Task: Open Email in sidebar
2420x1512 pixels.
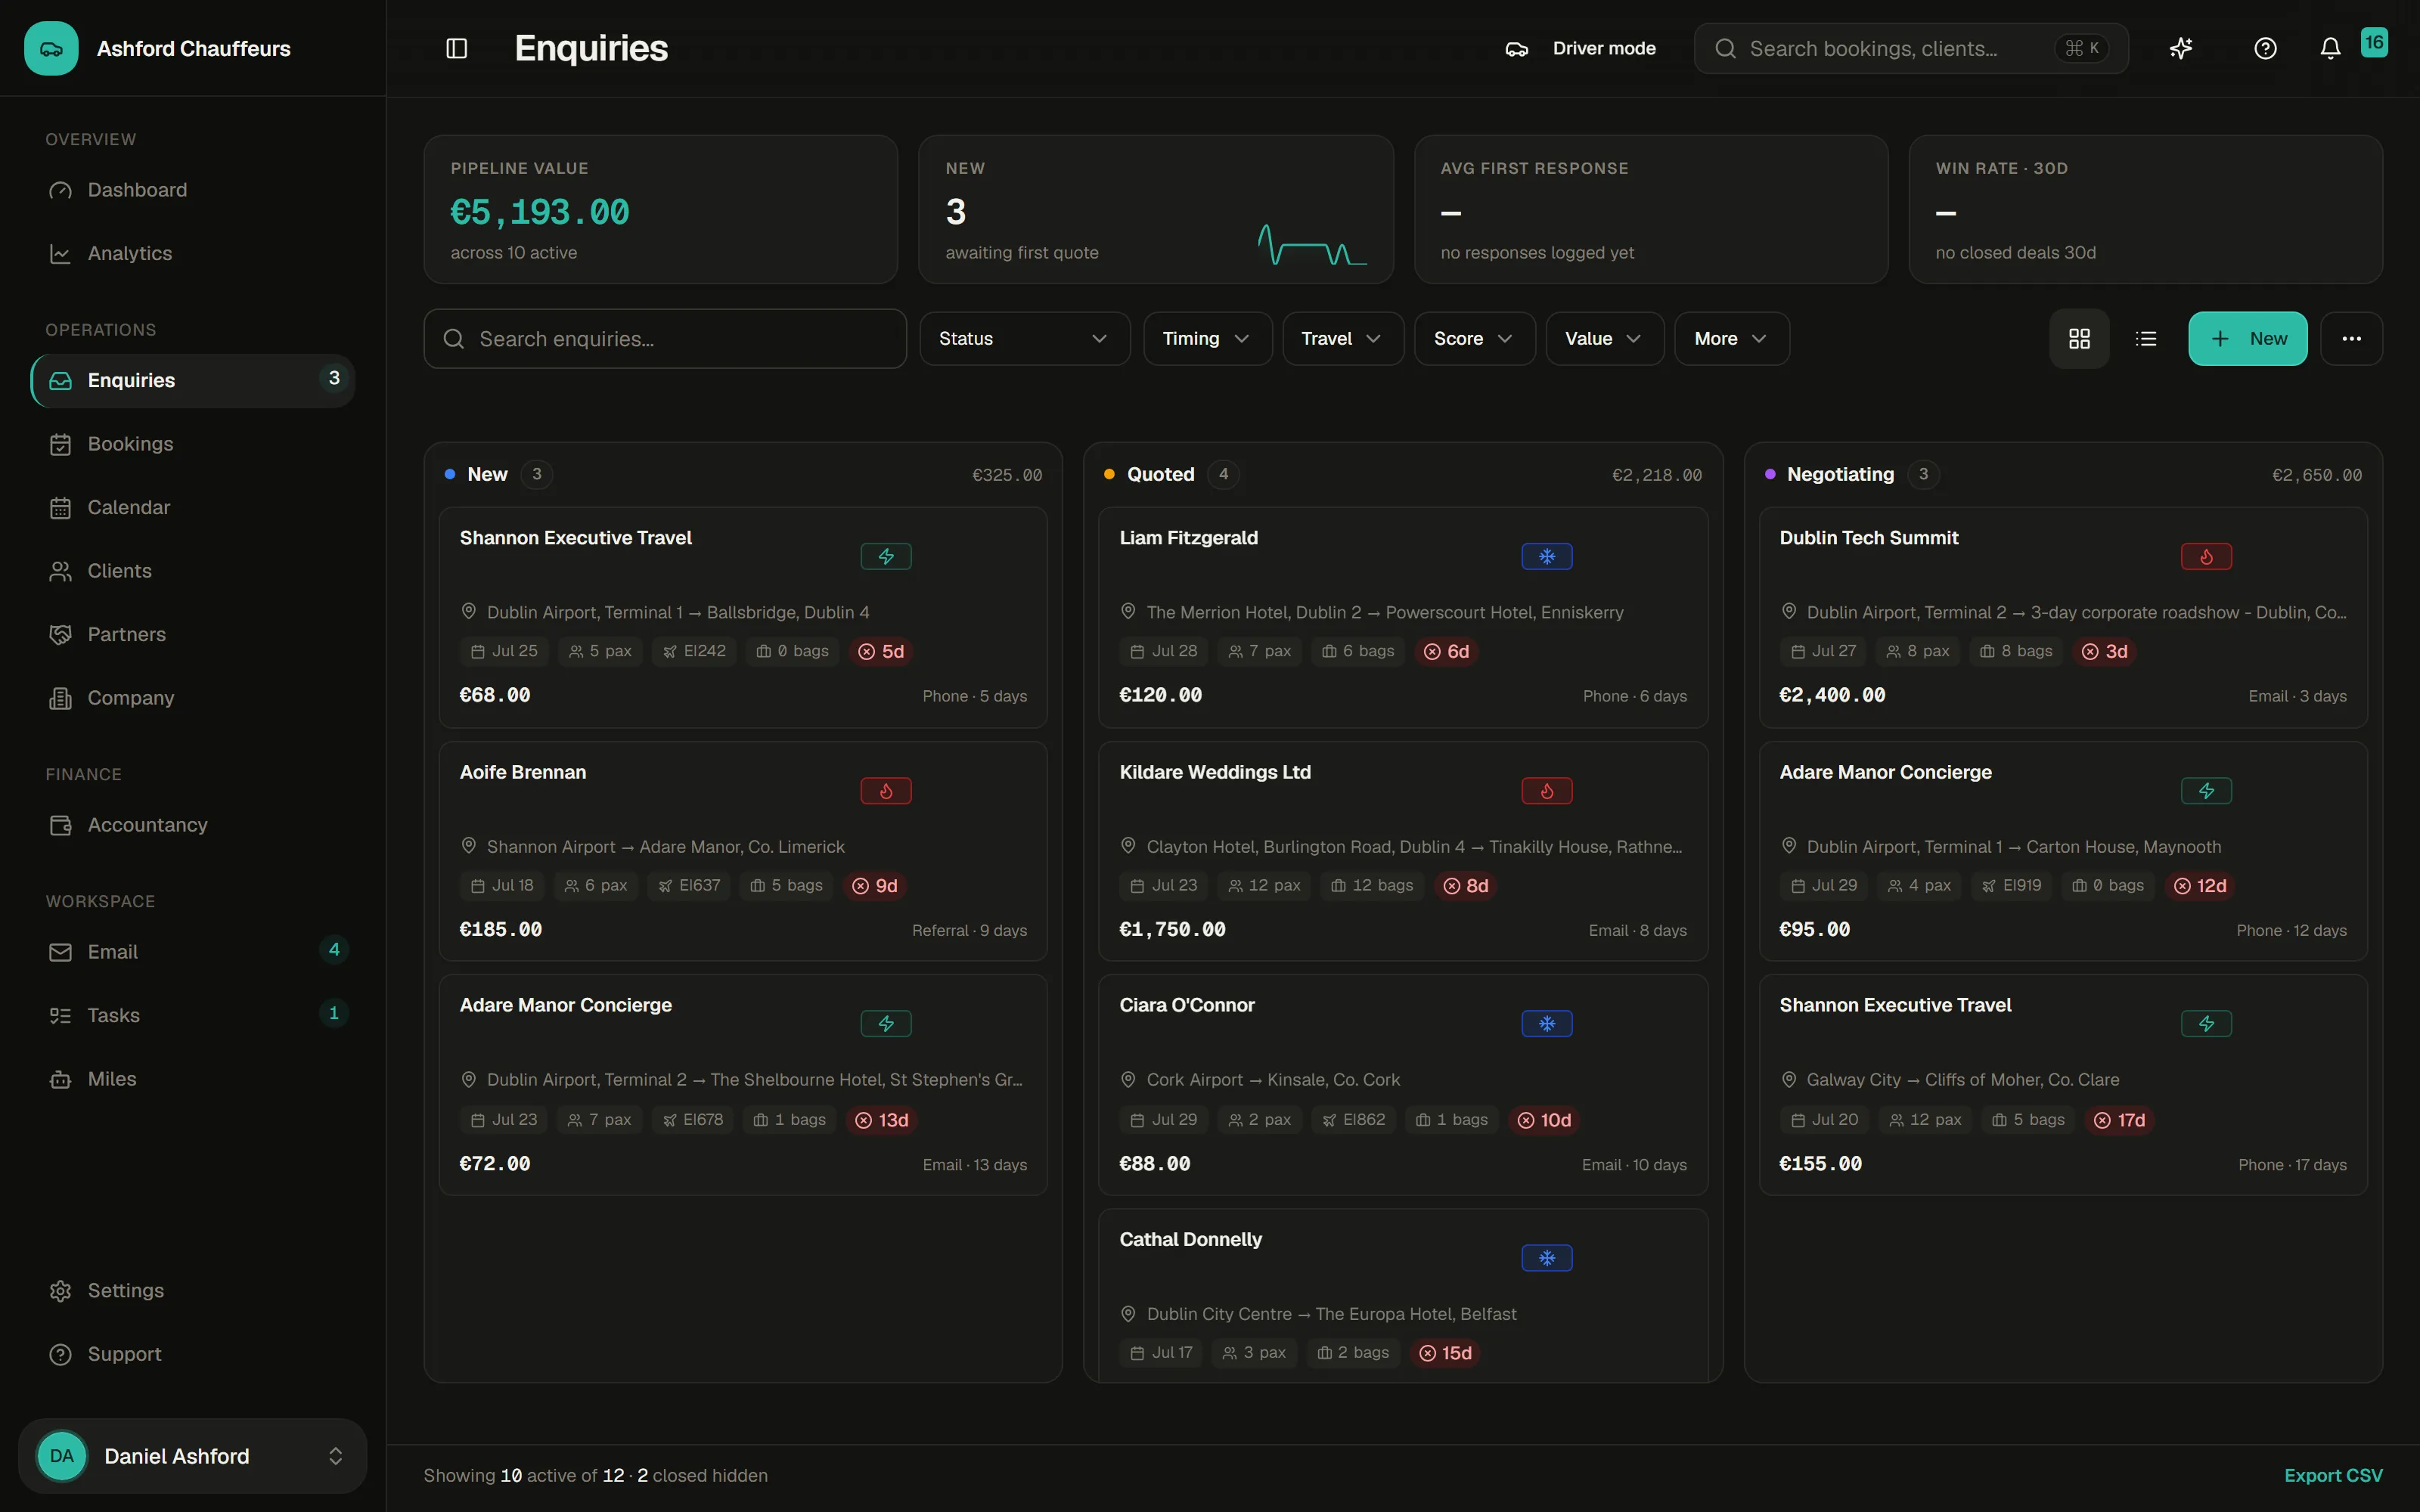Action: (x=192, y=952)
